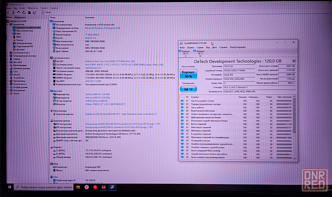332x197 pixels.
Task: Select the D: disk tab showing 36 °C
Action: (200, 53)
